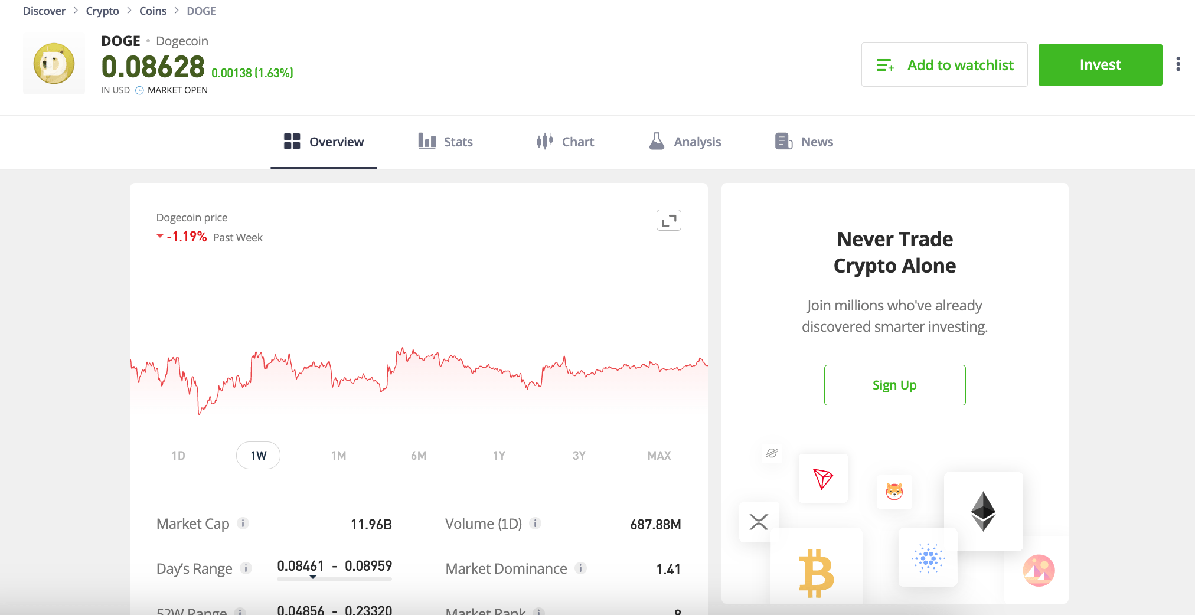Click the red Past Week change indicator arrow
This screenshot has width=1195, height=615.
coord(159,237)
